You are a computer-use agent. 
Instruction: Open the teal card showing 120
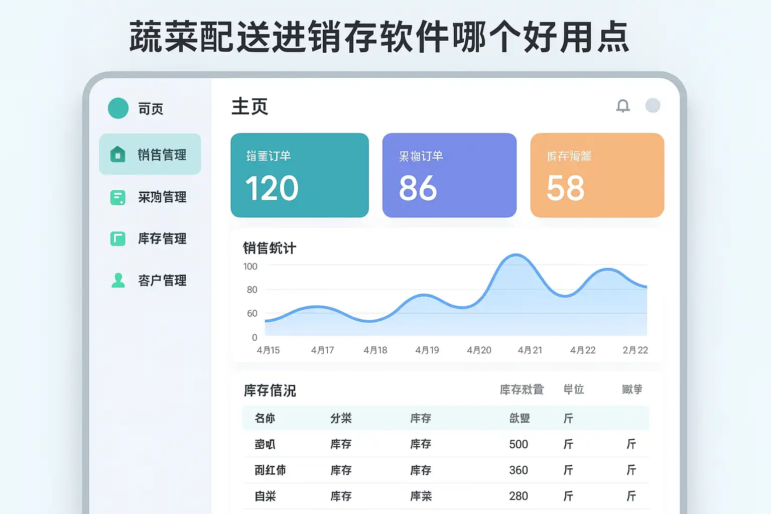pyautogui.click(x=300, y=175)
